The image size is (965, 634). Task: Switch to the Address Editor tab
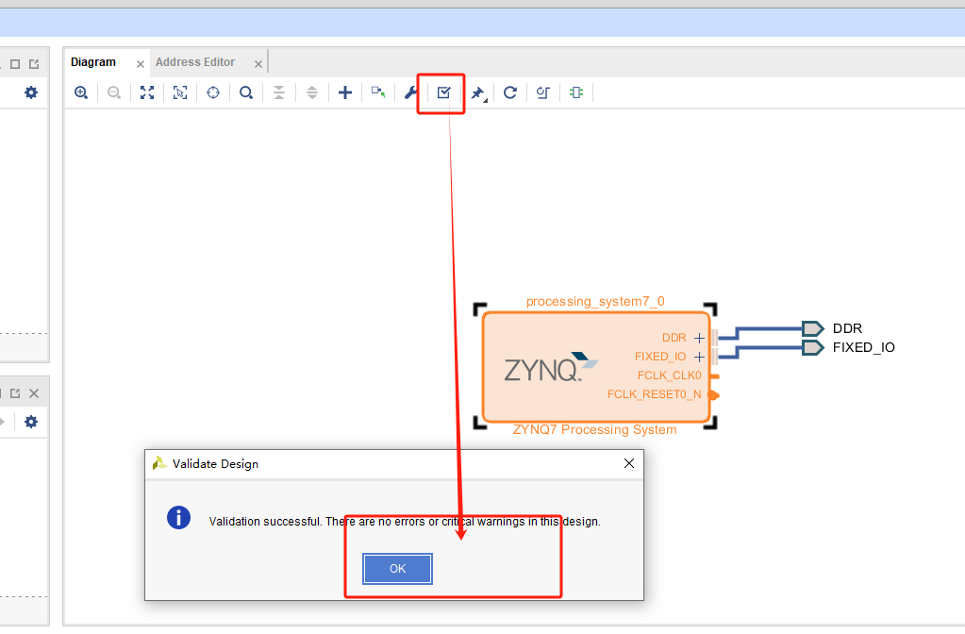[x=195, y=62]
